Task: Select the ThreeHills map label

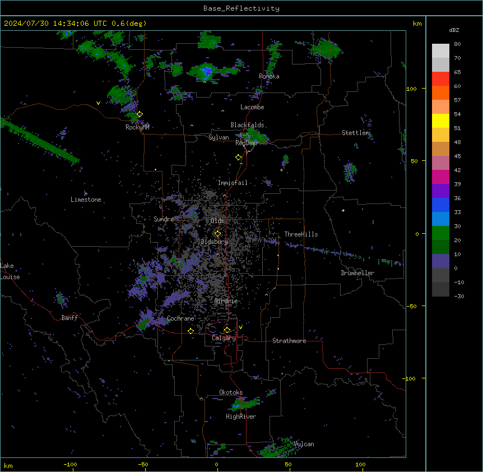Action: (301, 234)
